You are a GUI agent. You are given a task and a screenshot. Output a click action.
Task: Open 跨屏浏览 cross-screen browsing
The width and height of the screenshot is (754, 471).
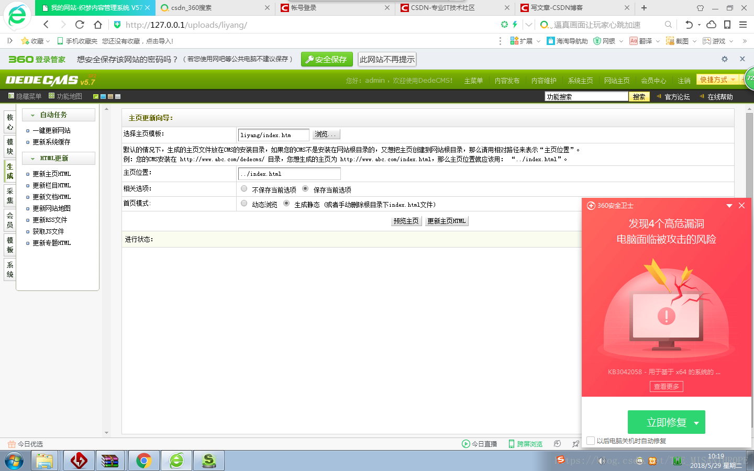[525, 444]
